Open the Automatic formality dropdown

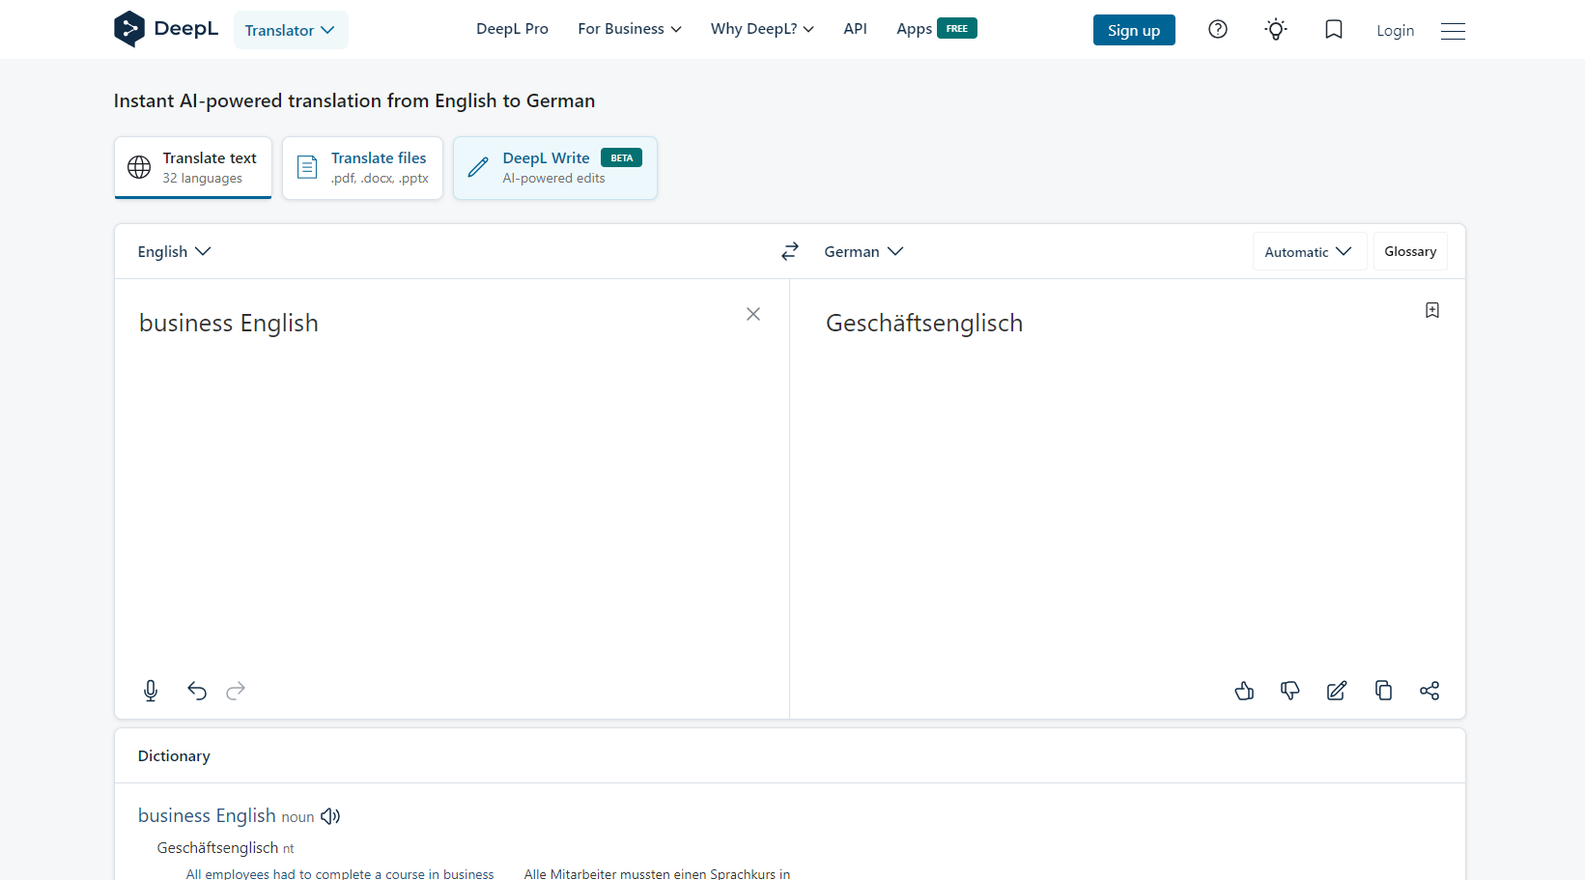pyautogui.click(x=1309, y=251)
